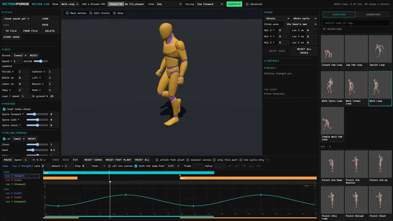Viewport: 393px width, 221px height.
Task: Open the View dropdown set to One
Action: [x=169, y=4]
